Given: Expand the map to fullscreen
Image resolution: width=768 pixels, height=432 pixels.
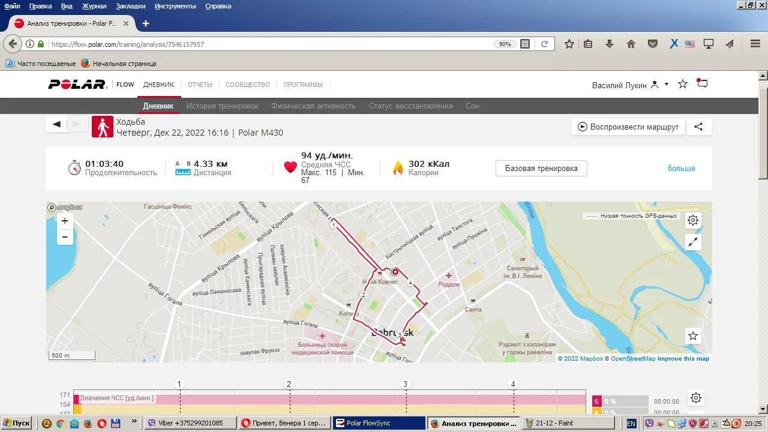Looking at the screenshot, I should click(693, 242).
